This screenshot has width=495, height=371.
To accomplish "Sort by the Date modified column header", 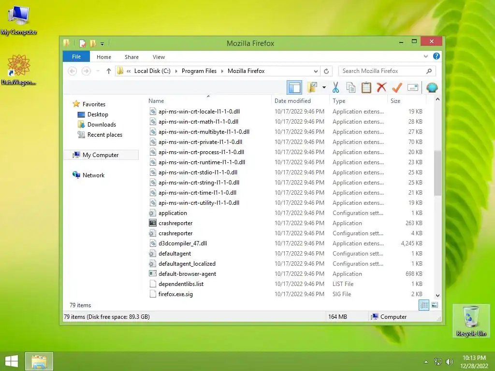I will (x=292, y=101).
